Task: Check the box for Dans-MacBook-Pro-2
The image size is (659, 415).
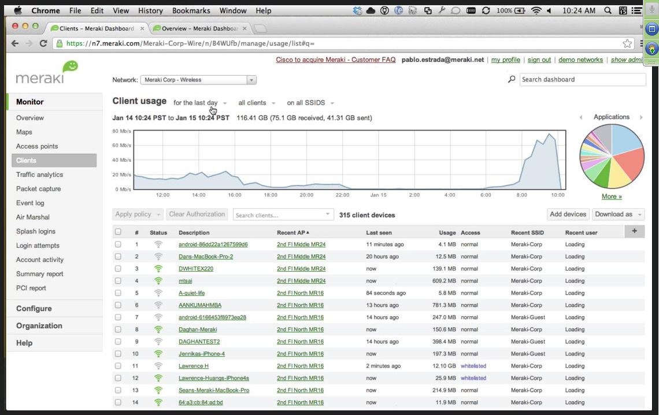Action: (x=118, y=256)
